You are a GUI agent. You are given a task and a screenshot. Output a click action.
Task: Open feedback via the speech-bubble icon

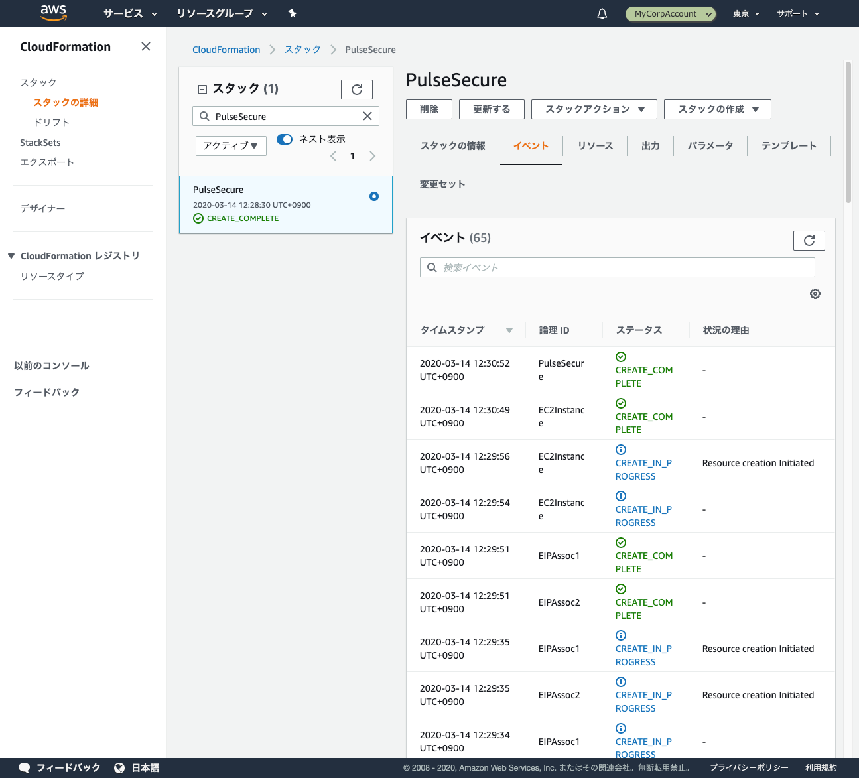click(24, 767)
